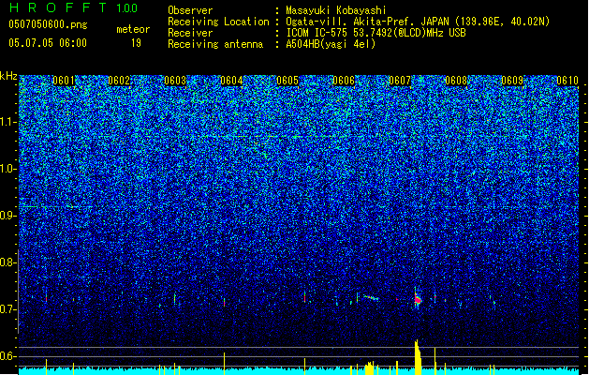Click the version number 1.0.0
The width and height of the screenshot is (589, 375).
click(x=126, y=8)
